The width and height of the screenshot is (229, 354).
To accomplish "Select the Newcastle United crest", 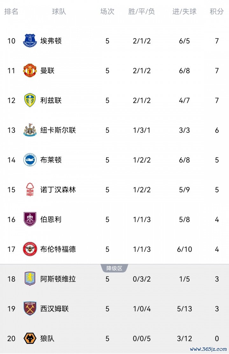I will [x=30, y=130].
